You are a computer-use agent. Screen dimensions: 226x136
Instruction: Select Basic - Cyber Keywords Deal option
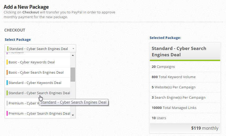[32, 62]
